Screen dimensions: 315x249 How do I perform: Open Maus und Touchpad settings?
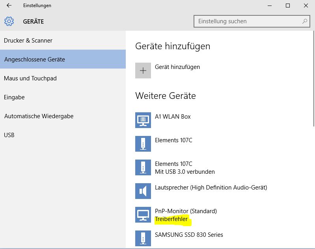pos(30,78)
